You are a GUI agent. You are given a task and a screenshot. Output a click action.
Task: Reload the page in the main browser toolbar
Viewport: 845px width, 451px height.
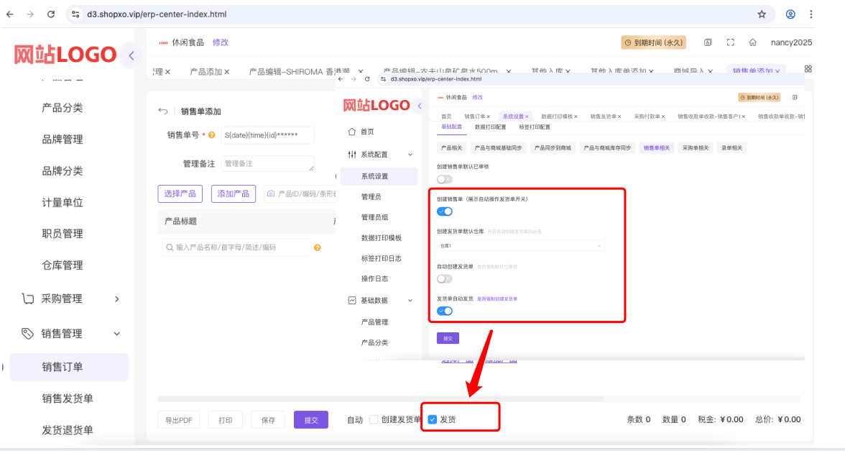point(50,14)
